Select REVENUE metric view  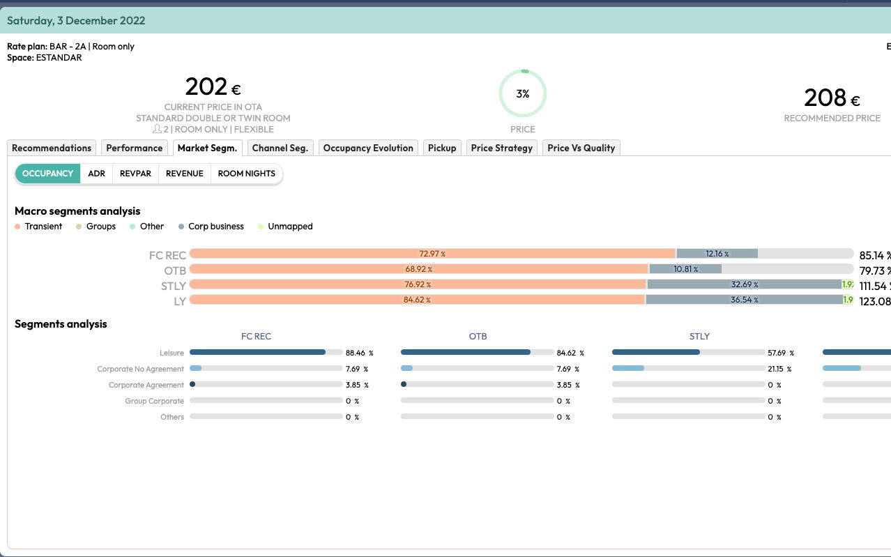coord(185,174)
